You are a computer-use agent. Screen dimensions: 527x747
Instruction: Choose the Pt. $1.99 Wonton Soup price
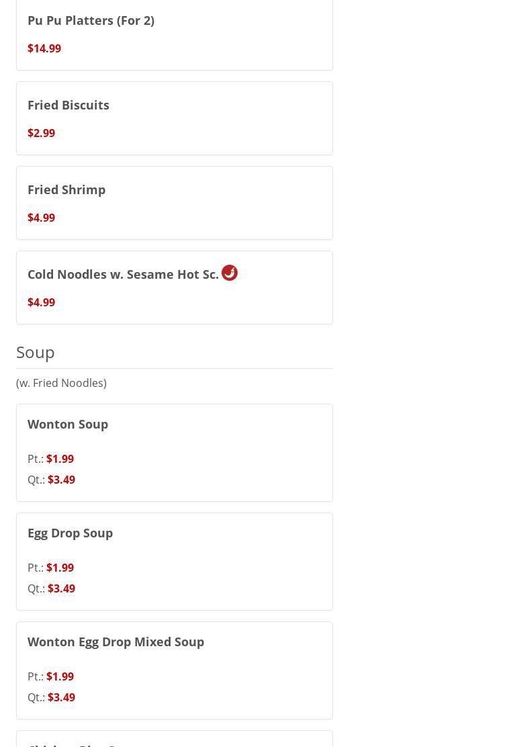(x=60, y=459)
